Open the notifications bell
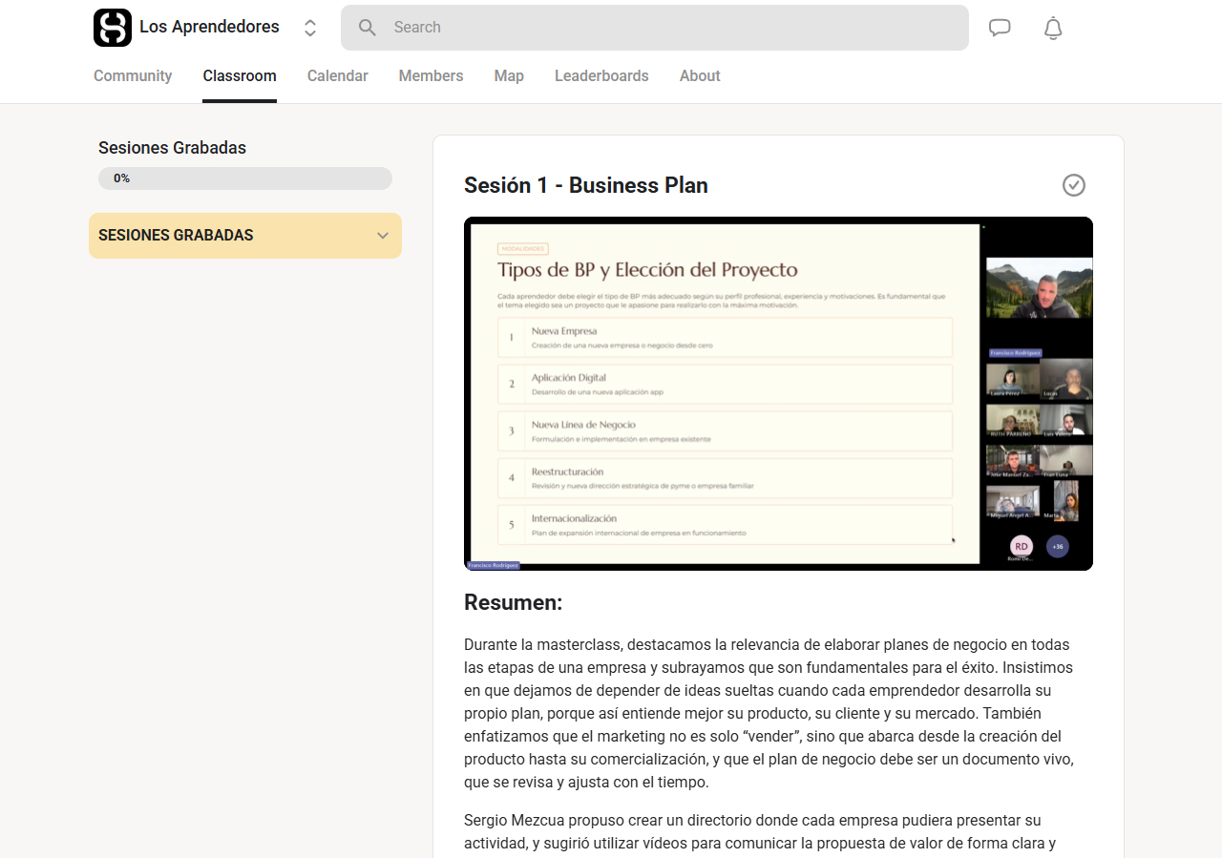Viewport: 1222px width, 858px height. click(x=1053, y=28)
